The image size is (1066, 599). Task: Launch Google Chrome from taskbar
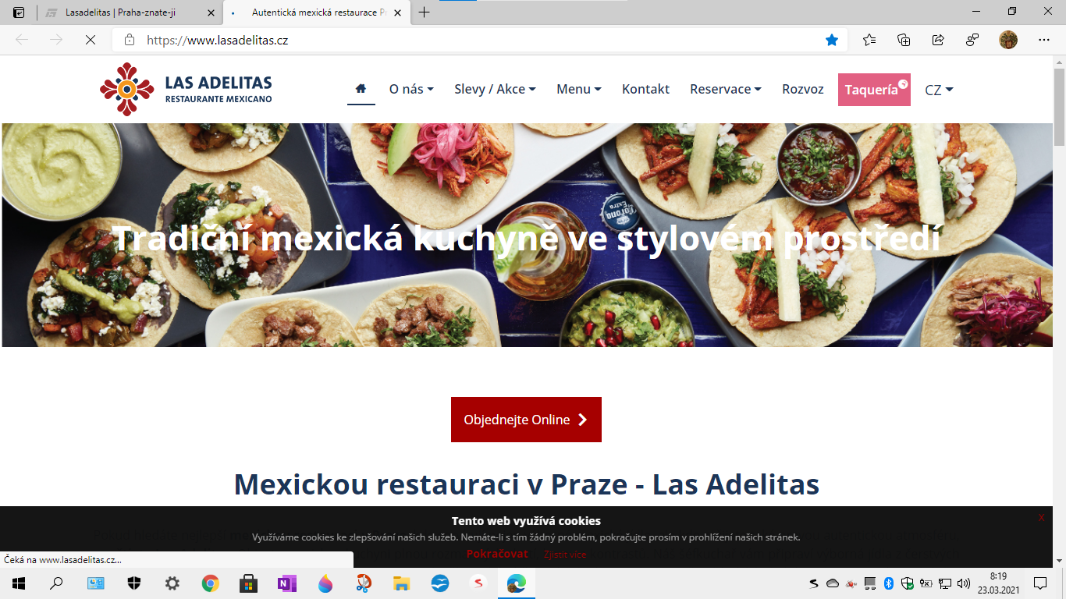tap(210, 583)
